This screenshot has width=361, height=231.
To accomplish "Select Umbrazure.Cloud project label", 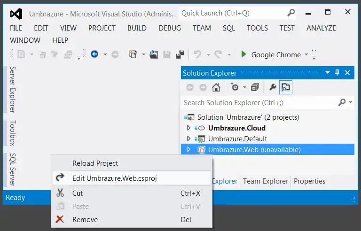I will click(237, 128).
